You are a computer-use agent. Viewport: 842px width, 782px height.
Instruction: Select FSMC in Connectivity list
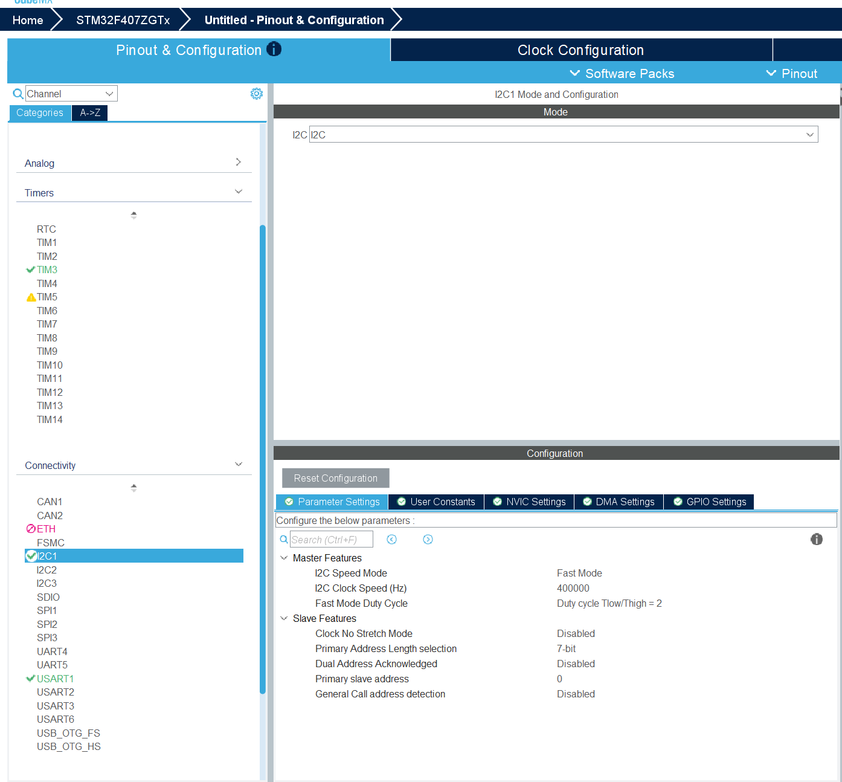[x=51, y=543]
